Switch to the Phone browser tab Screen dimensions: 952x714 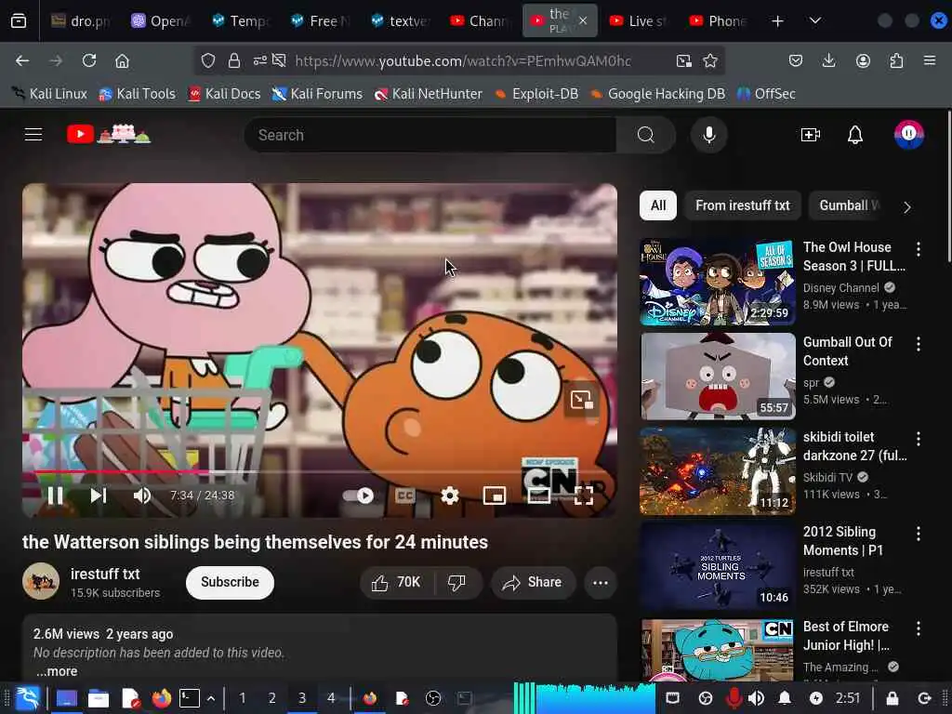pos(719,21)
